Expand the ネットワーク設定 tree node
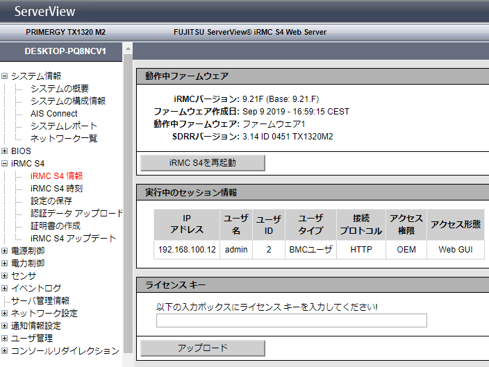The image size is (489, 367). [x=4, y=313]
